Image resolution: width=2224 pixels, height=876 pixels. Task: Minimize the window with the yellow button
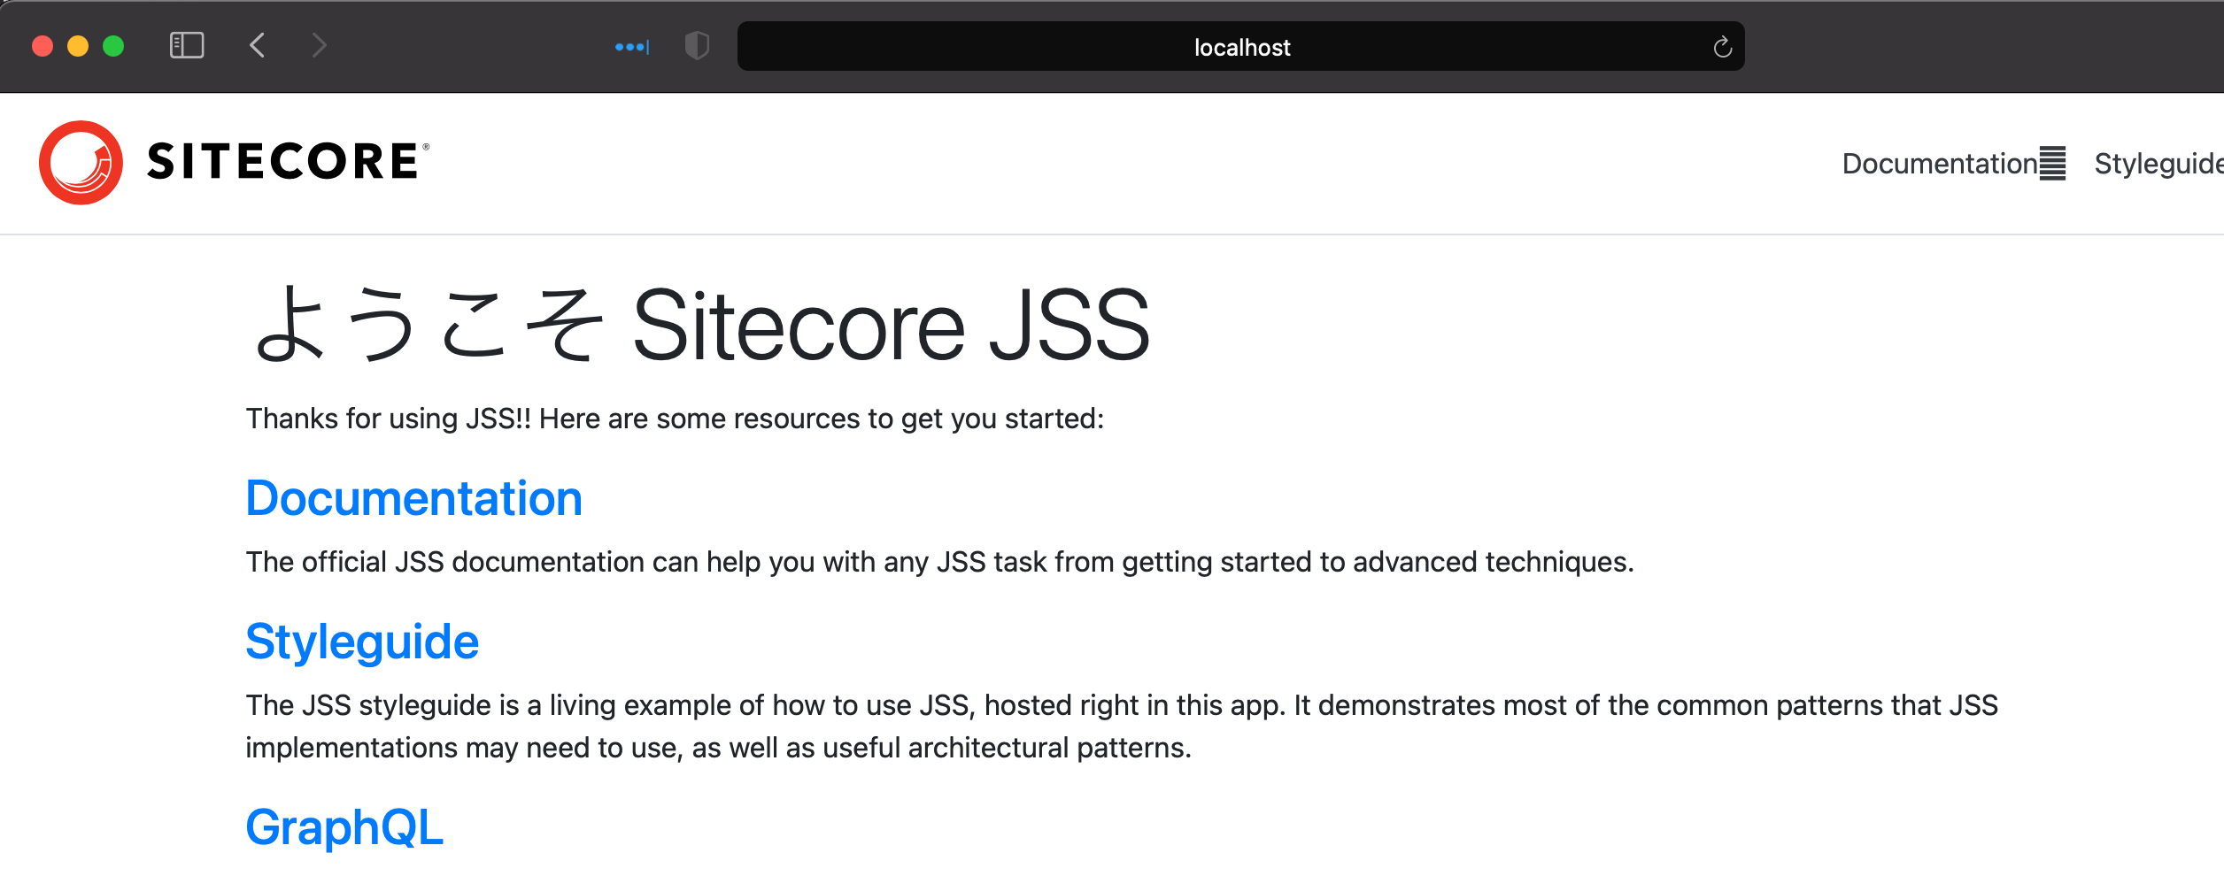(x=78, y=46)
